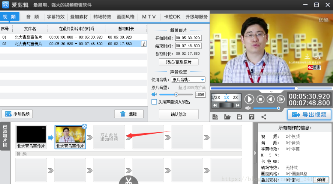Click the 原片音量 speaker icon
Image resolution: width=334 pixels, height=184 pixels.
tap(154, 94)
